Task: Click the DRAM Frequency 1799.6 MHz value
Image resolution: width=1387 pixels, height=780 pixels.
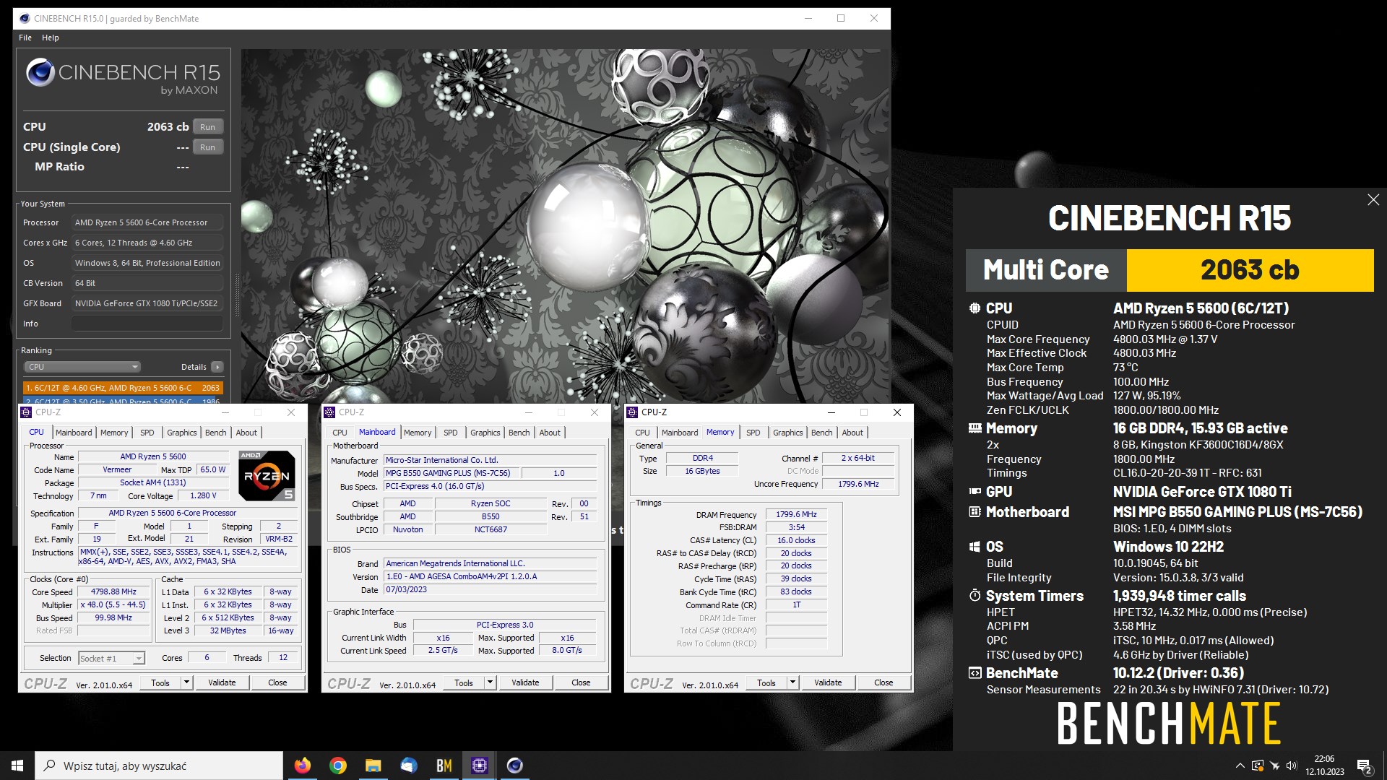Action: [x=796, y=515]
